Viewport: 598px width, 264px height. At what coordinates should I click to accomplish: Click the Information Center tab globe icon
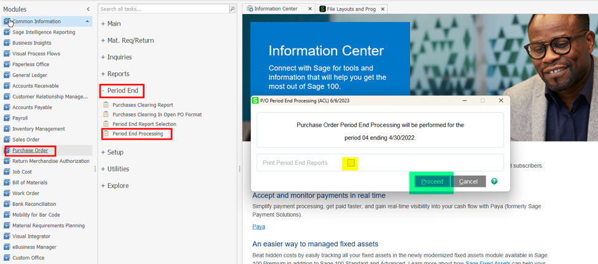pyautogui.click(x=250, y=9)
